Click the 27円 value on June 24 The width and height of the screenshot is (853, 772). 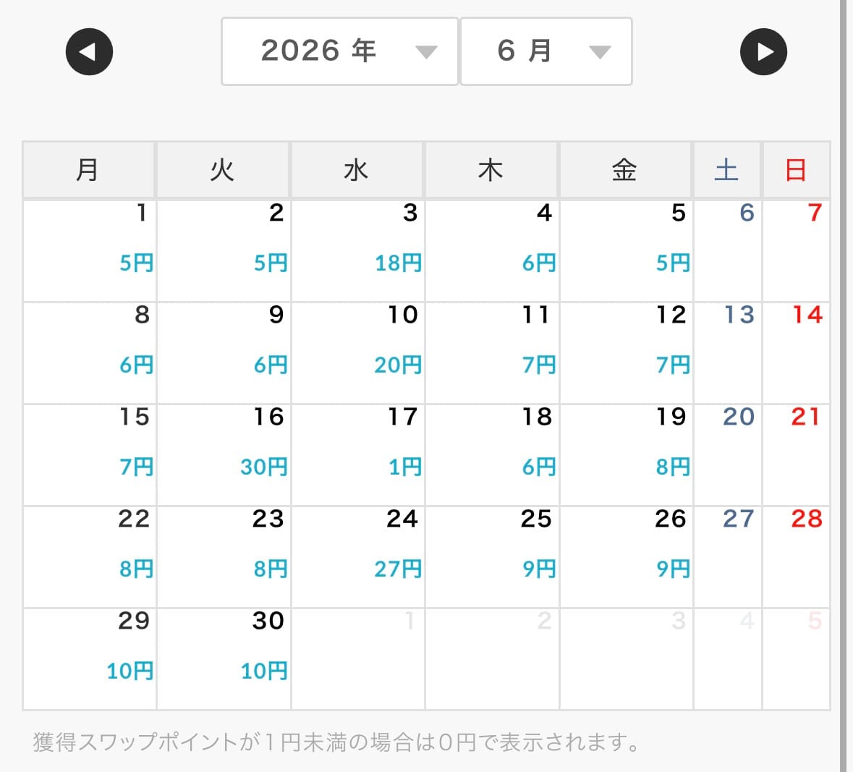click(x=398, y=569)
